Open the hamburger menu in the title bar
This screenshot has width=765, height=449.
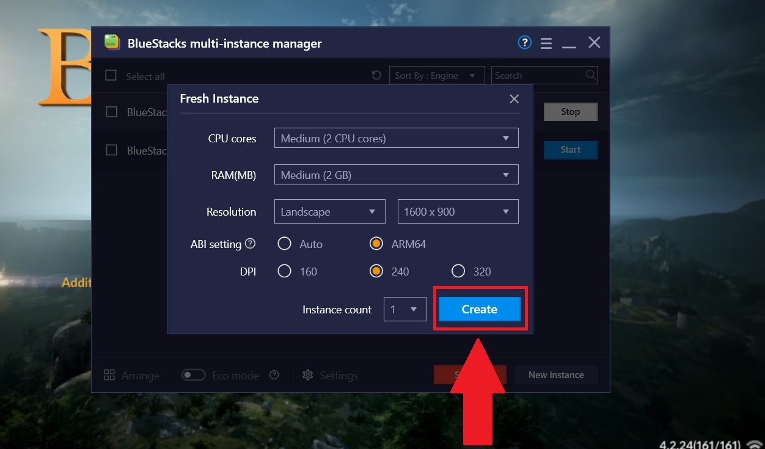546,43
